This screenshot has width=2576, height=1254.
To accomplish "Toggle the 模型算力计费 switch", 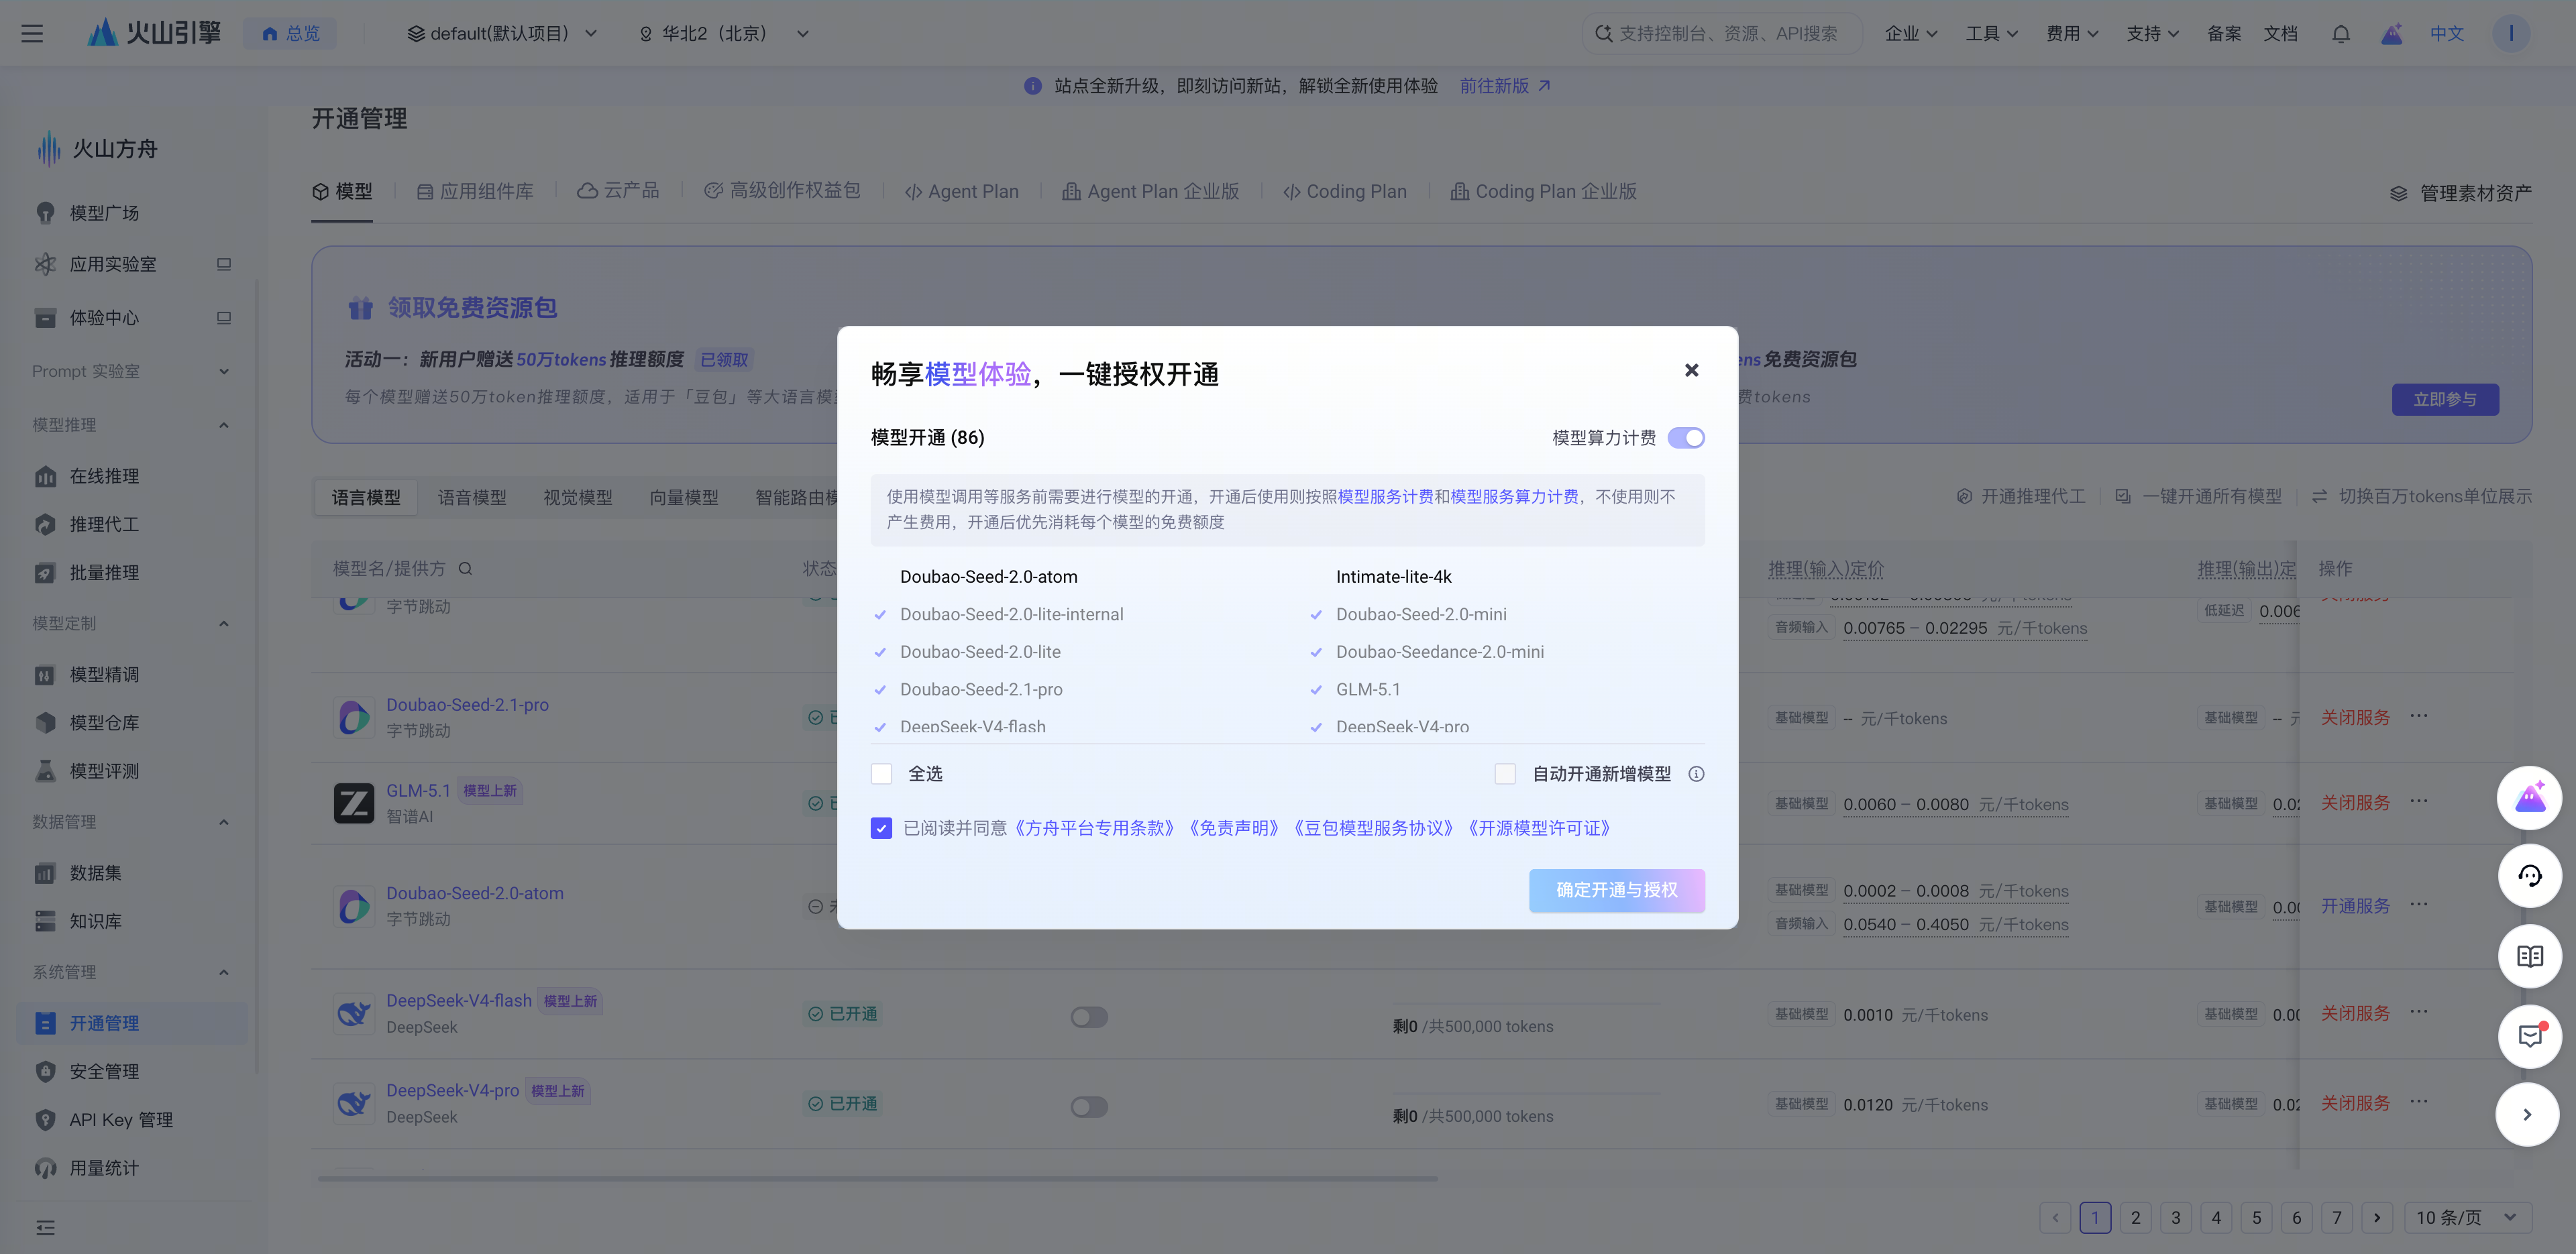I will [x=1686, y=438].
